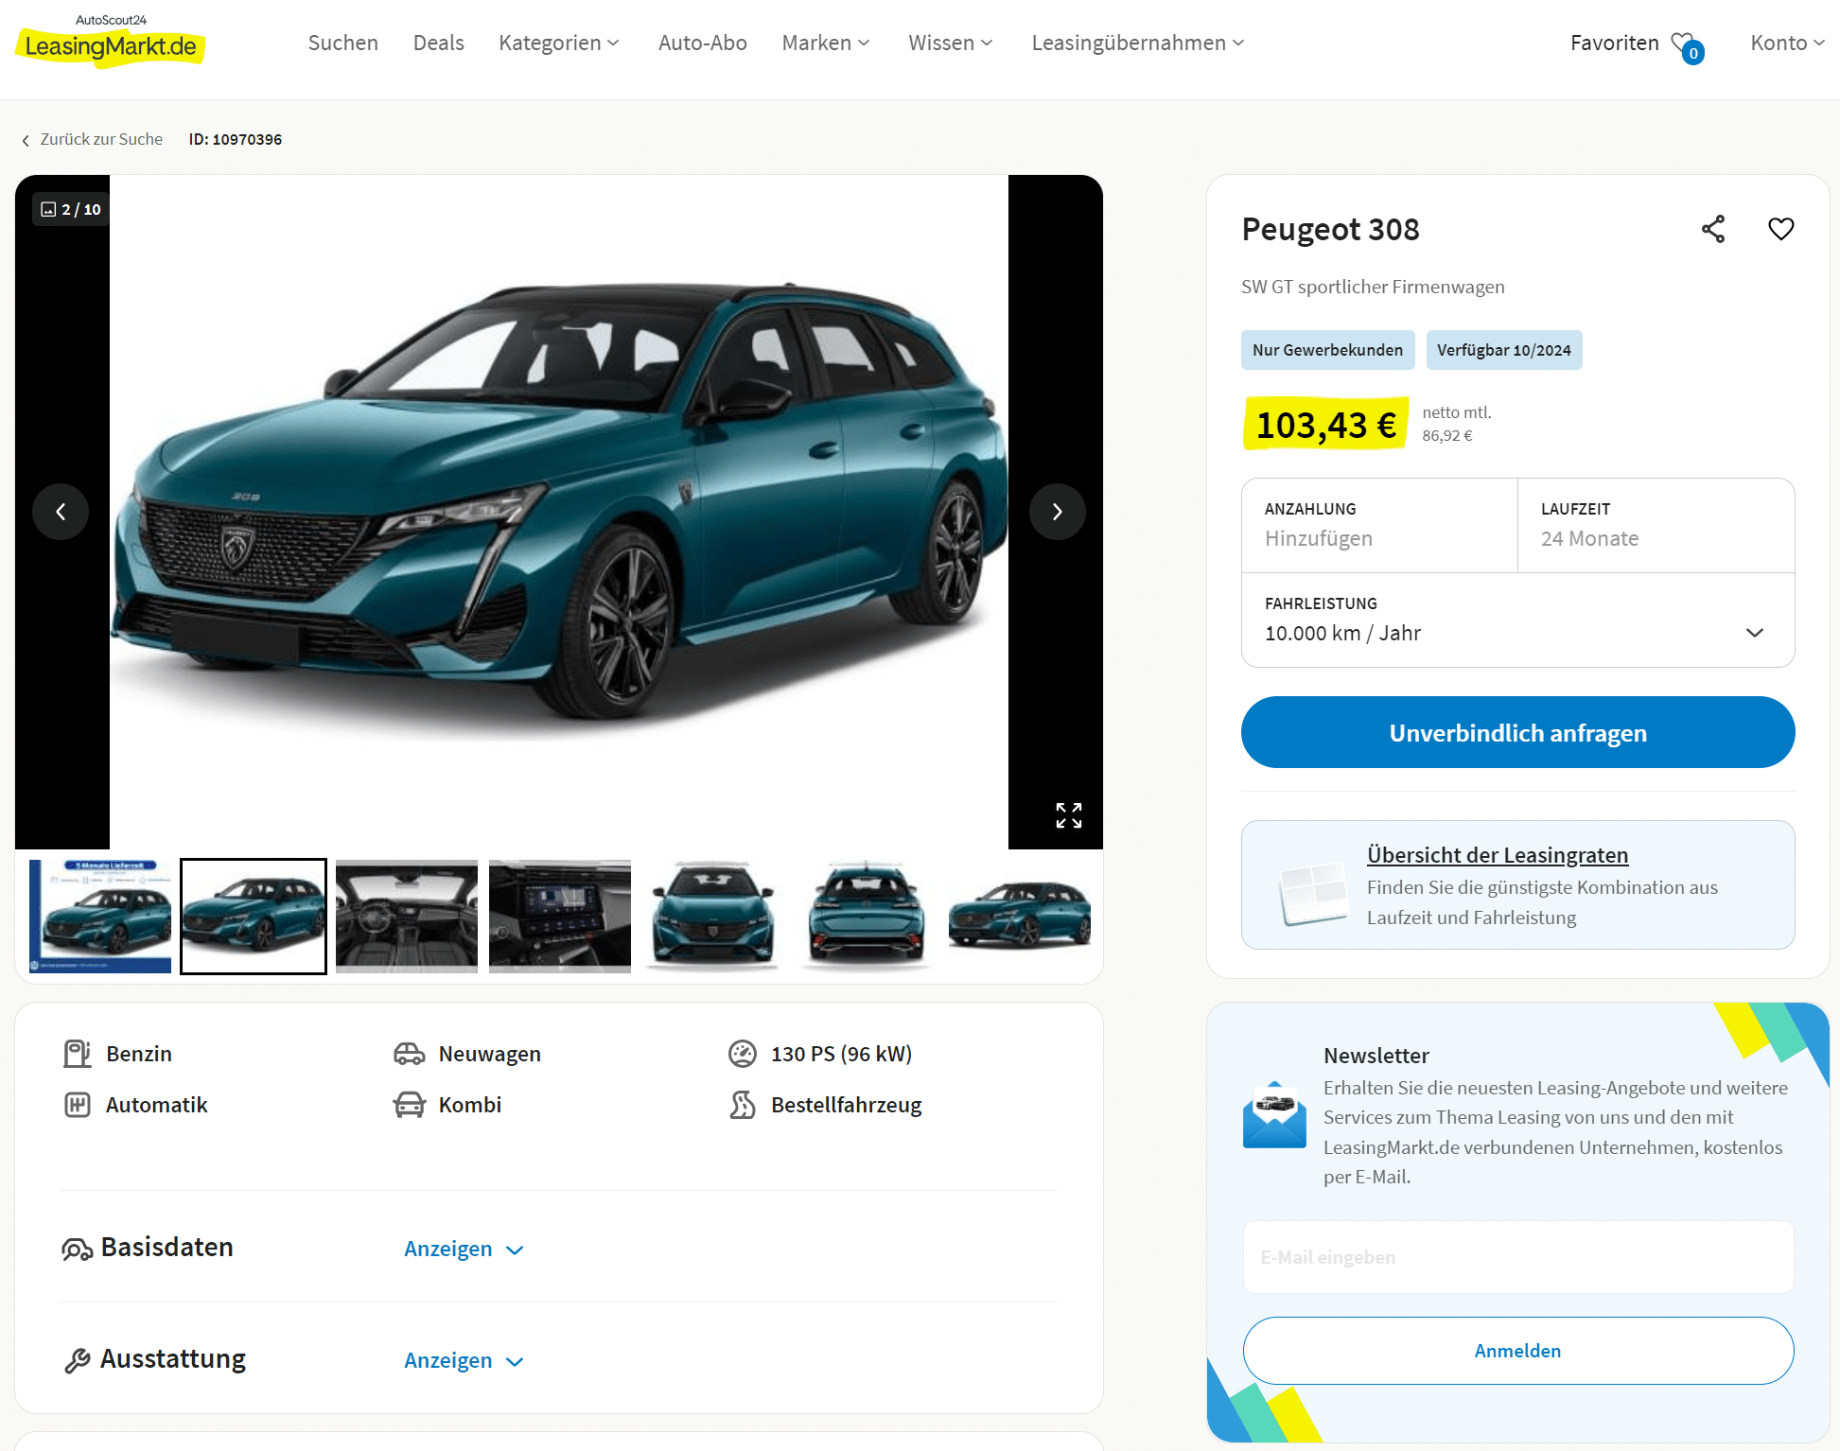This screenshot has height=1451, width=1840.
Task: Open the Marken menu
Action: (826, 44)
